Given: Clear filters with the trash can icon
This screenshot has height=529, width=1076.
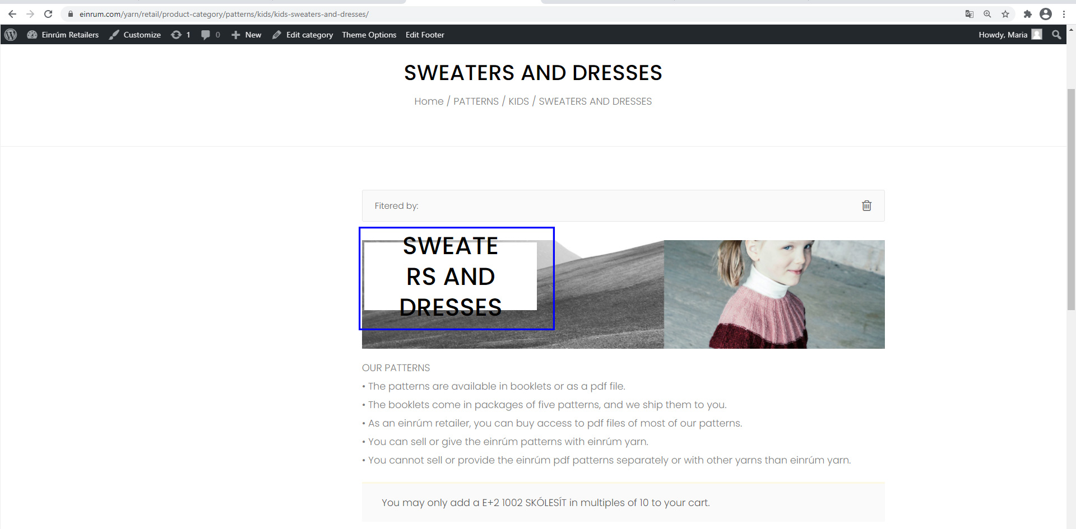Looking at the screenshot, I should click(x=866, y=205).
